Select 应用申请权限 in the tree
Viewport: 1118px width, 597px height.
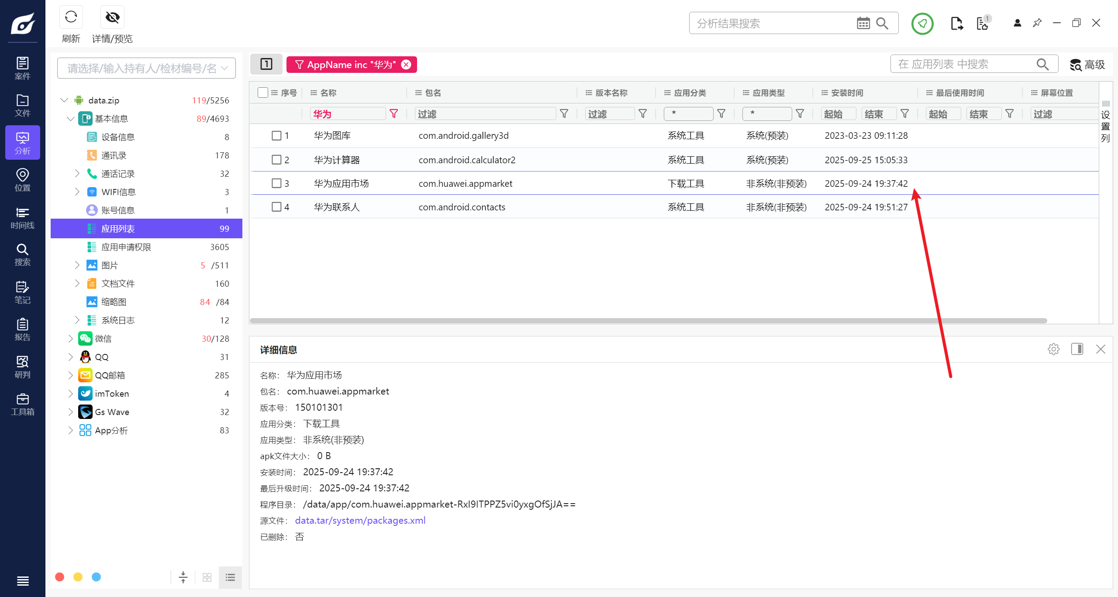[126, 247]
